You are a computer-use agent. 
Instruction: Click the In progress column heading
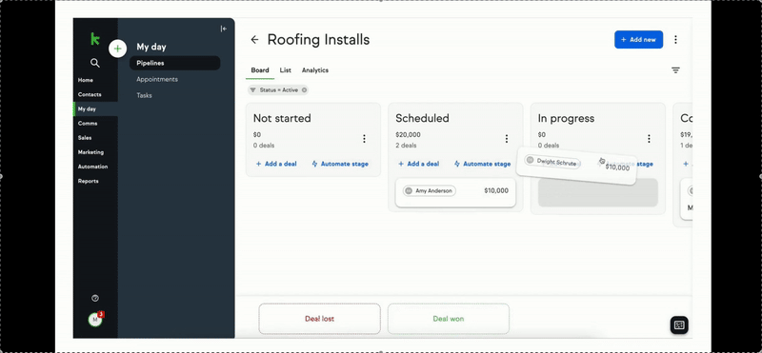(x=566, y=118)
